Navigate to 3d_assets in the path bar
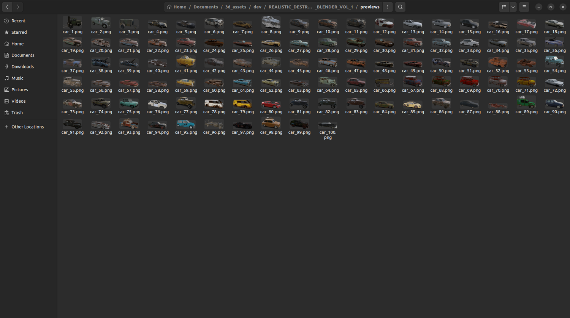The height and width of the screenshot is (318, 570). click(x=236, y=7)
